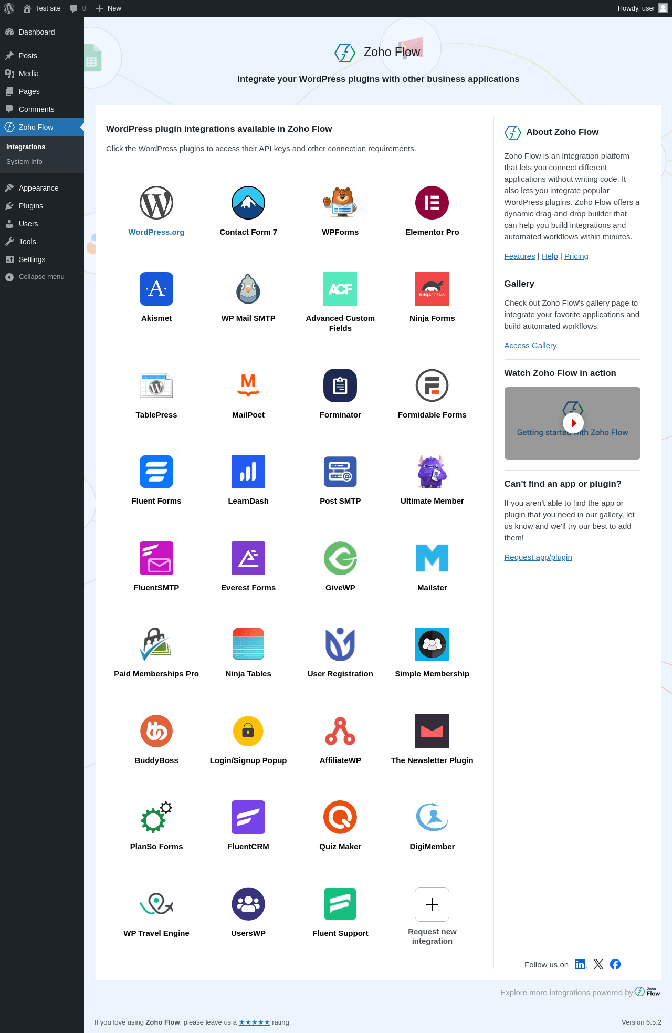The height and width of the screenshot is (1033, 672).
Task: Go to Dashboard in the sidebar
Action: (42, 32)
